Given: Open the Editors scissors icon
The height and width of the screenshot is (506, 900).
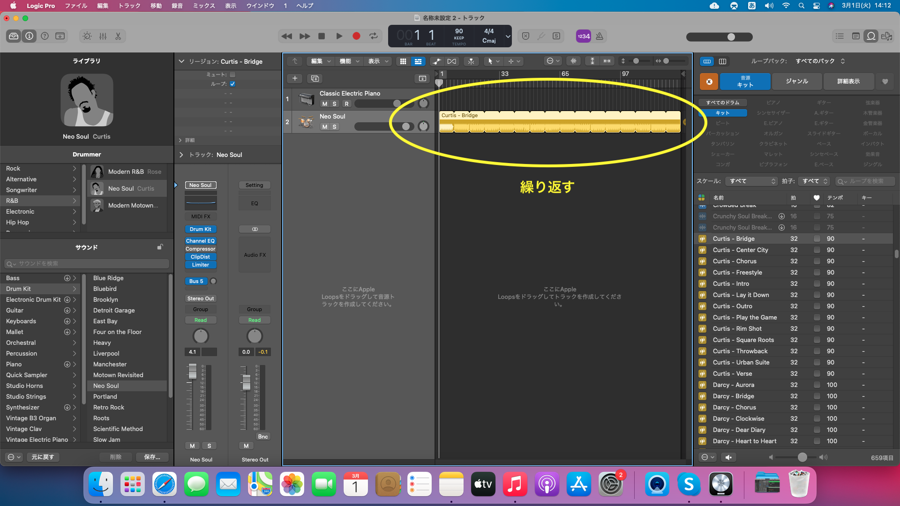Looking at the screenshot, I should coord(118,36).
